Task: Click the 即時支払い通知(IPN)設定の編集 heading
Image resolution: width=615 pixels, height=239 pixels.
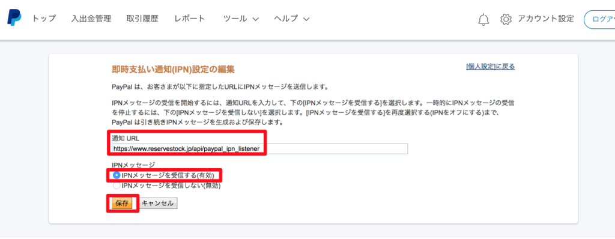Action: (174, 70)
